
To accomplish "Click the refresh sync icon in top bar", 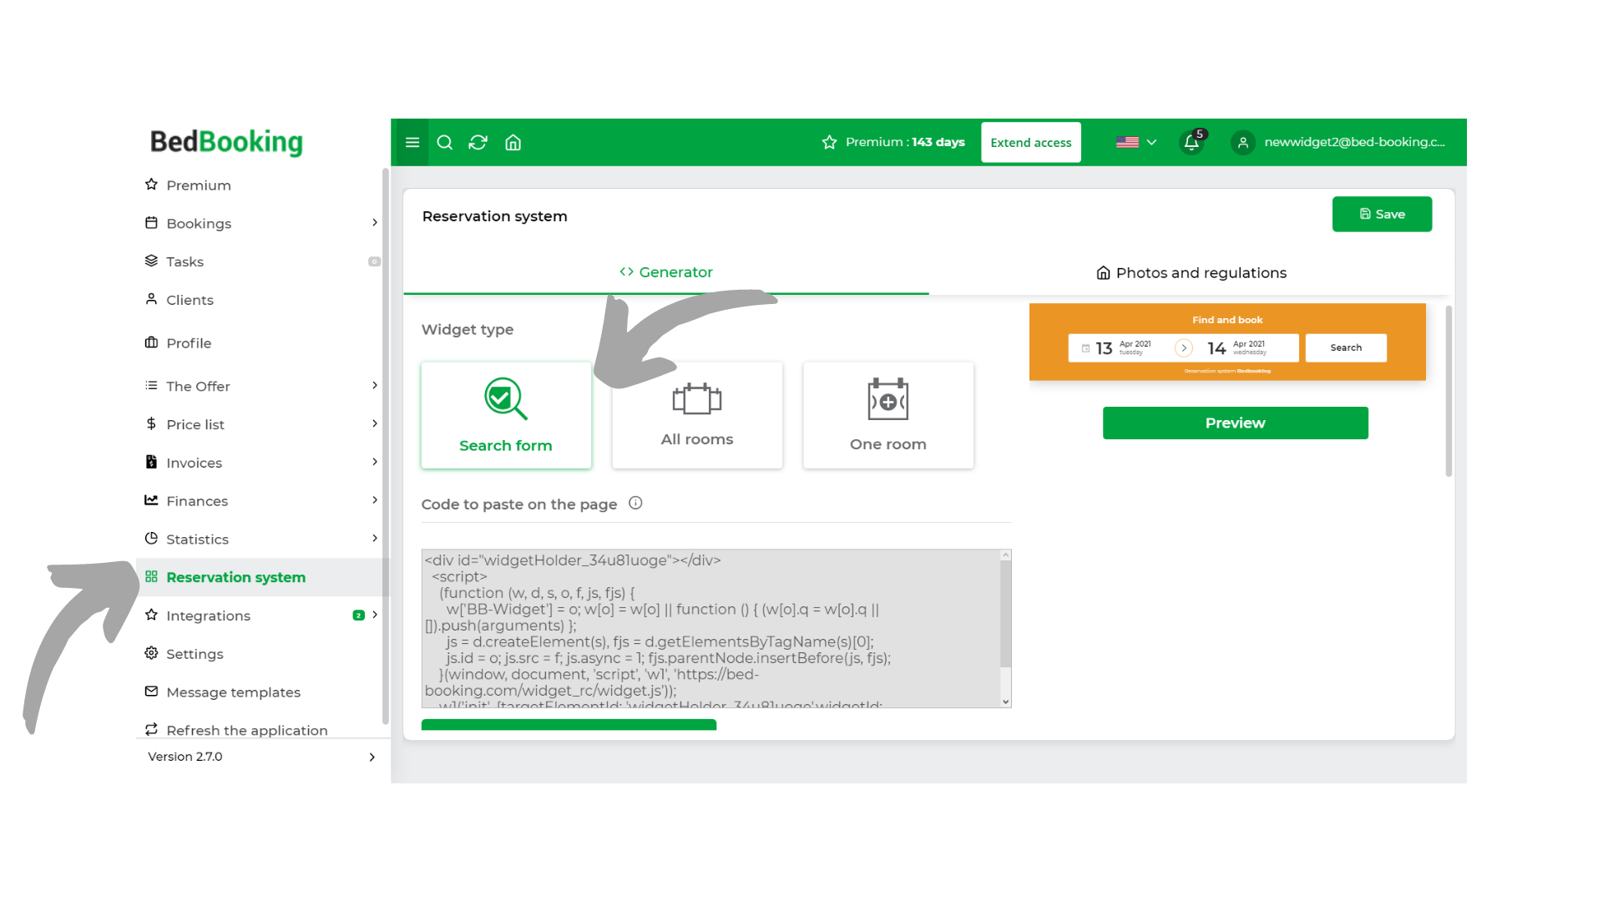I will tap(478, 143).
